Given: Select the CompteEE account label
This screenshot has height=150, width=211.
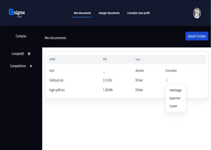Looking at the screenshot, I should pyautogui.click(x=18, y=54).
